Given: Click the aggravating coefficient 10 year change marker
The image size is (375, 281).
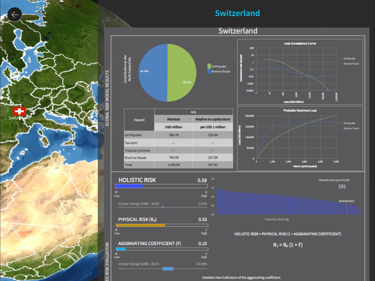Looking at the screenshot, I should pos(168,269).
